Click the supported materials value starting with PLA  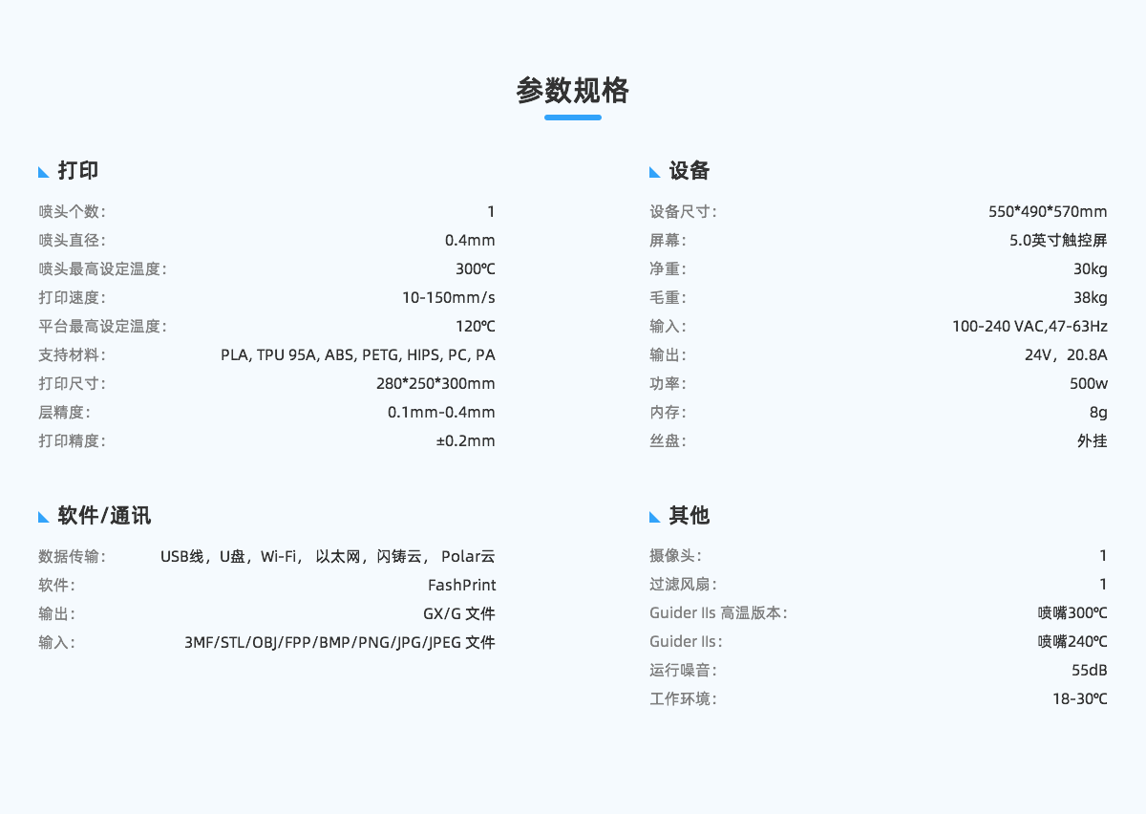pos(358,355)
